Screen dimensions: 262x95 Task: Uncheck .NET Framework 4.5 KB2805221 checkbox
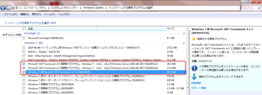coord(24,64)
